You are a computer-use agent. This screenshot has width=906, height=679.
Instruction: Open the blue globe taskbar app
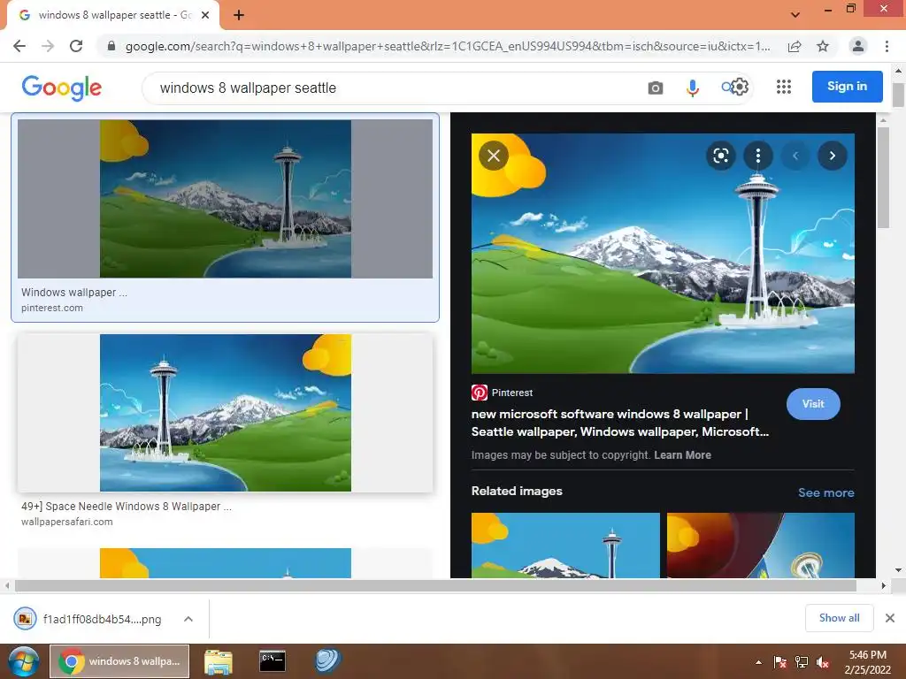click(327, 661)
